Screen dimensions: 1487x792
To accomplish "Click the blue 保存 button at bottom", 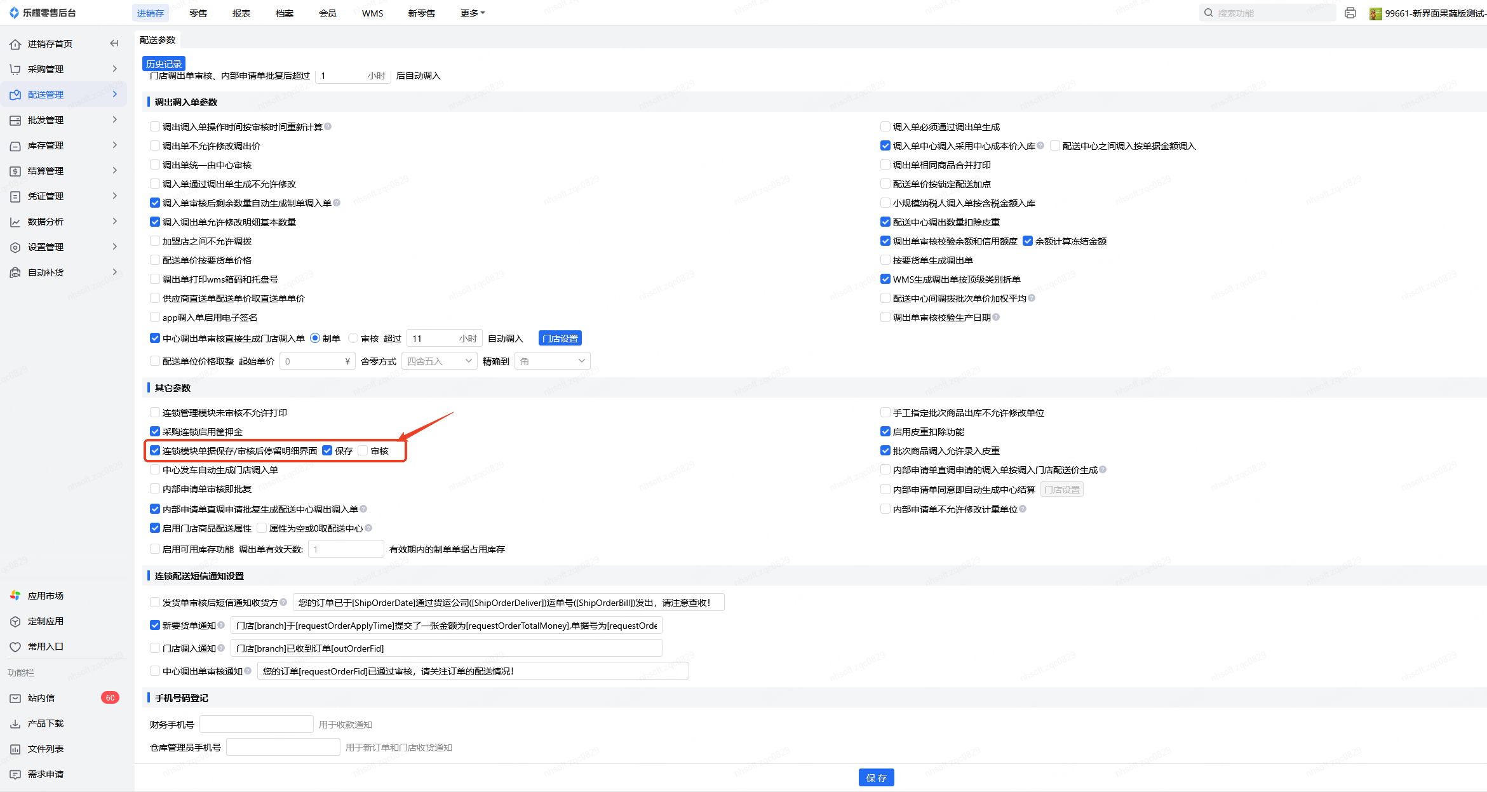I will 876,777.
